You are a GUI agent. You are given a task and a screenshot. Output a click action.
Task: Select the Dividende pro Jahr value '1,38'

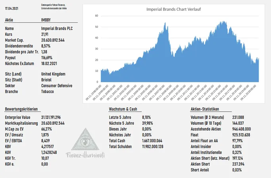44,52
